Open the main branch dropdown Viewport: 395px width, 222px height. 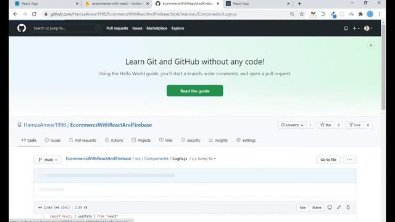click(x=48, y=160)
